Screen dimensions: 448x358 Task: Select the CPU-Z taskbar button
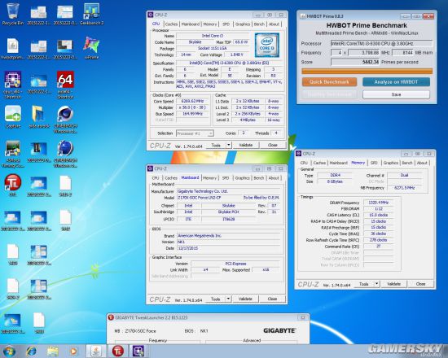coord(138,351)
